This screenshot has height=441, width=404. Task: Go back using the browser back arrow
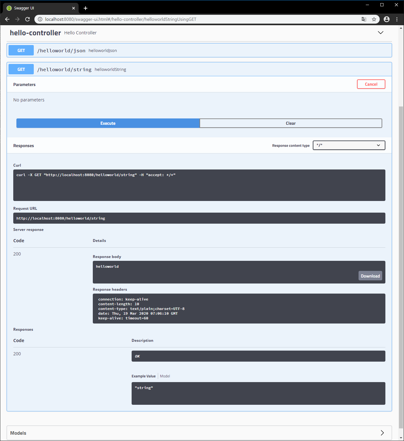coord(7,19)
